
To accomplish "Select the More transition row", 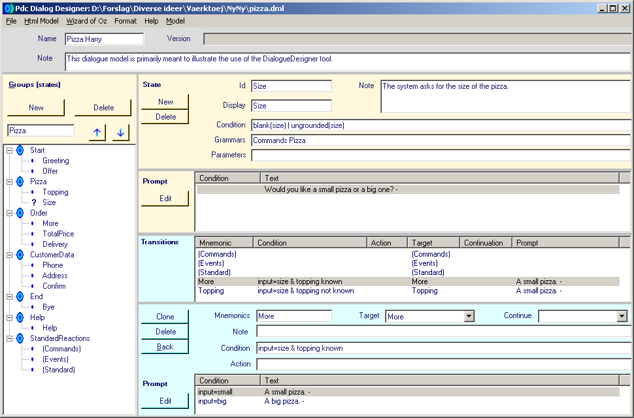I will (409, 281).
